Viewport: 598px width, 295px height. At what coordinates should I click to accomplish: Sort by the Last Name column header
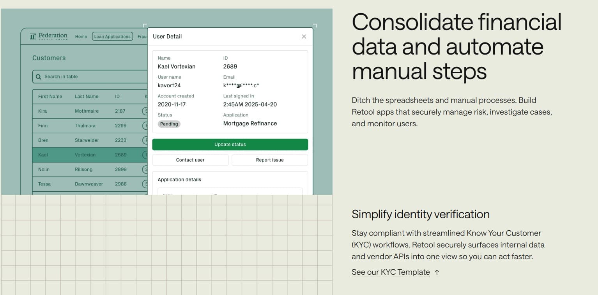pos(87,97)
